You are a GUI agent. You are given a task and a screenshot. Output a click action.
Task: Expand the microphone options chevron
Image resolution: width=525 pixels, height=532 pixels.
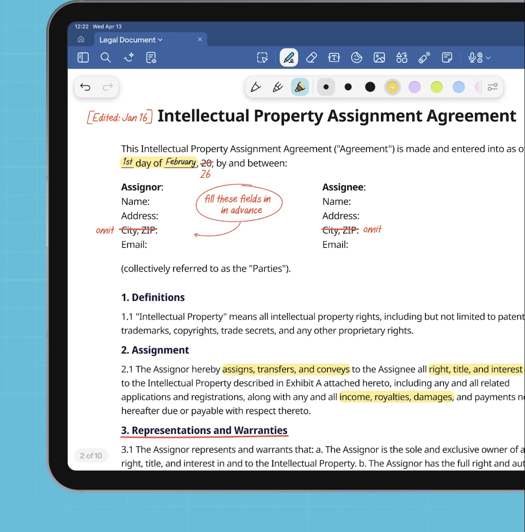click(488, 58)
